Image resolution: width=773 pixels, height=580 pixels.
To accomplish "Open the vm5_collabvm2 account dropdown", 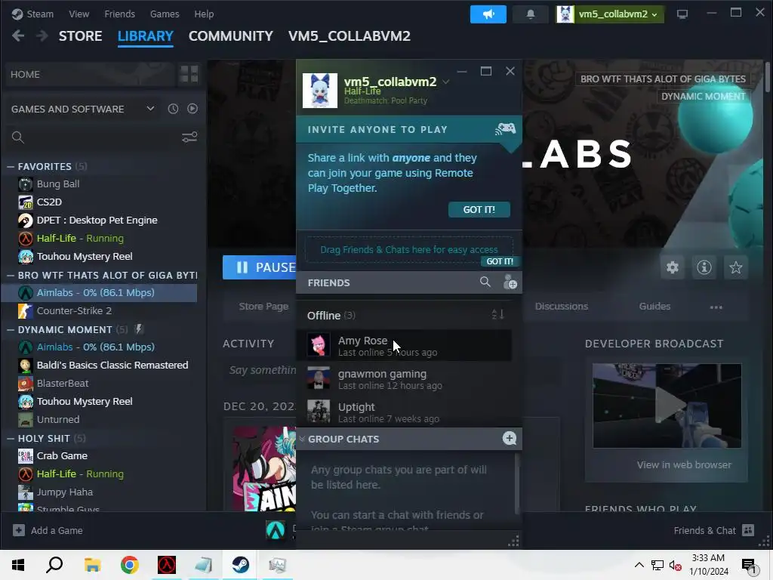I will 610,14.
